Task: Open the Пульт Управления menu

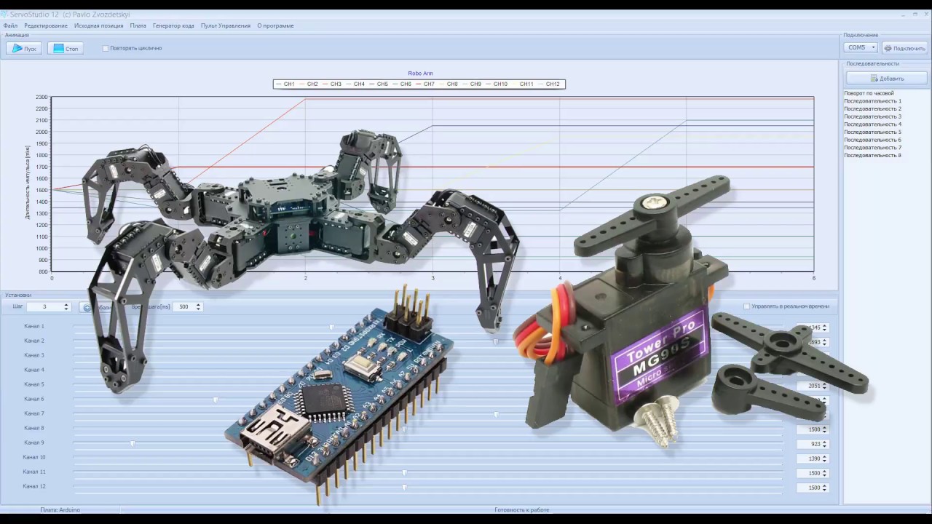Action: point(226,25)
